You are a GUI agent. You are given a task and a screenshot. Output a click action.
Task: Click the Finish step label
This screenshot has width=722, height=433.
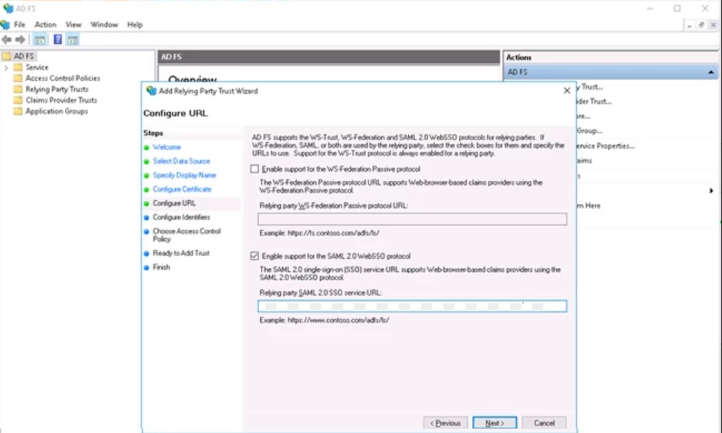(161, 267)
